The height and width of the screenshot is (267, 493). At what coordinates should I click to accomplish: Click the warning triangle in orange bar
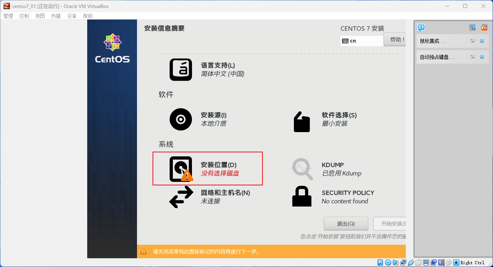pos(143,251)
